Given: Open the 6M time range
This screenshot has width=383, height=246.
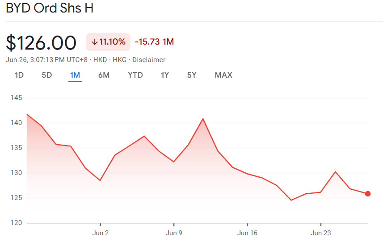Looking at the screenshot, I should [x=104, y=75].
